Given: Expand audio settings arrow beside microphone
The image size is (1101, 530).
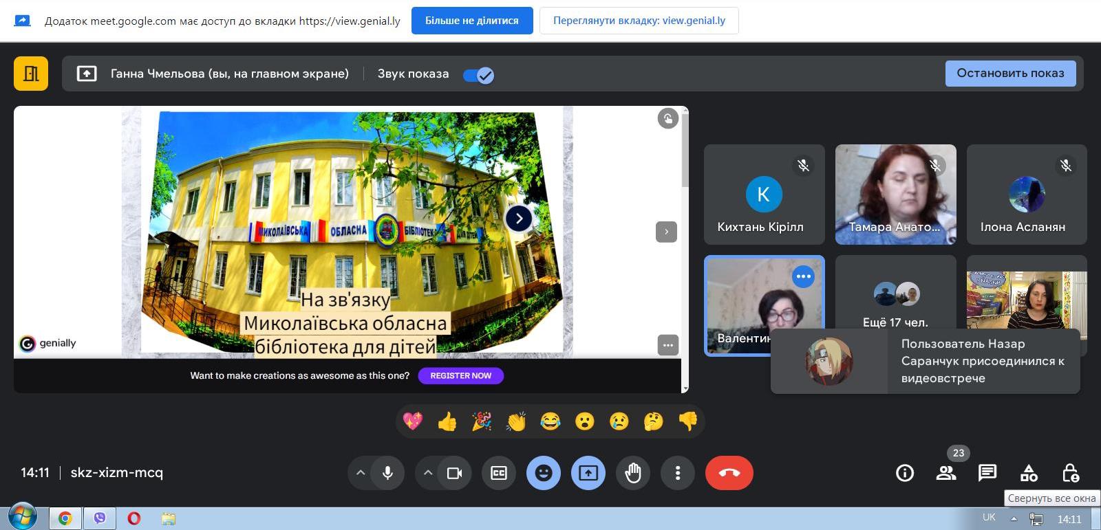Looking at the screenshot, I should click(x=360, y=473).
